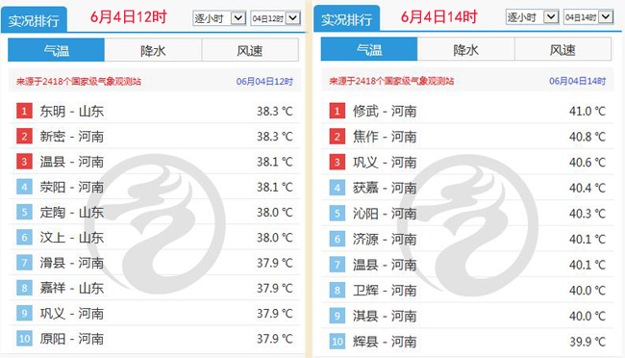
Task: Open the 04日12时 time dropdown
Action: click(x=275, y=18)
